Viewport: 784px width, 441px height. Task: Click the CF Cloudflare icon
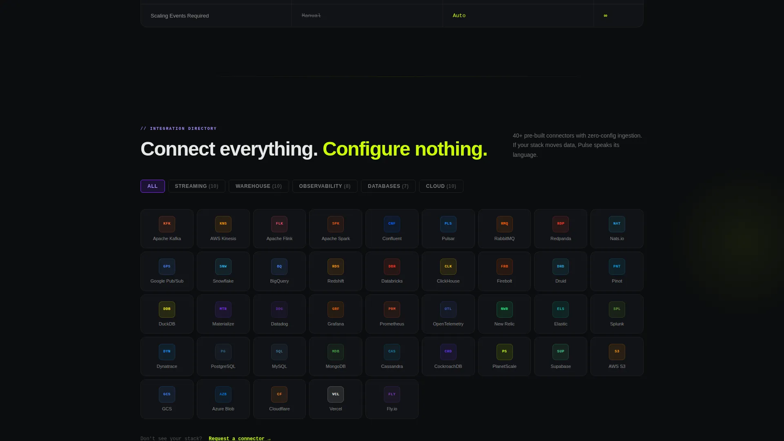pos(279,394)
